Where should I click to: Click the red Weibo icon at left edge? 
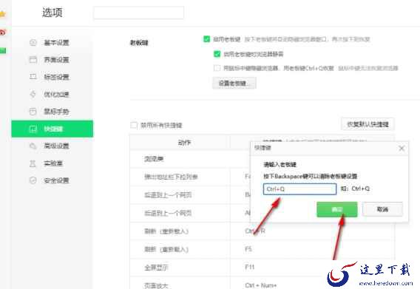[x=2, y=33]
